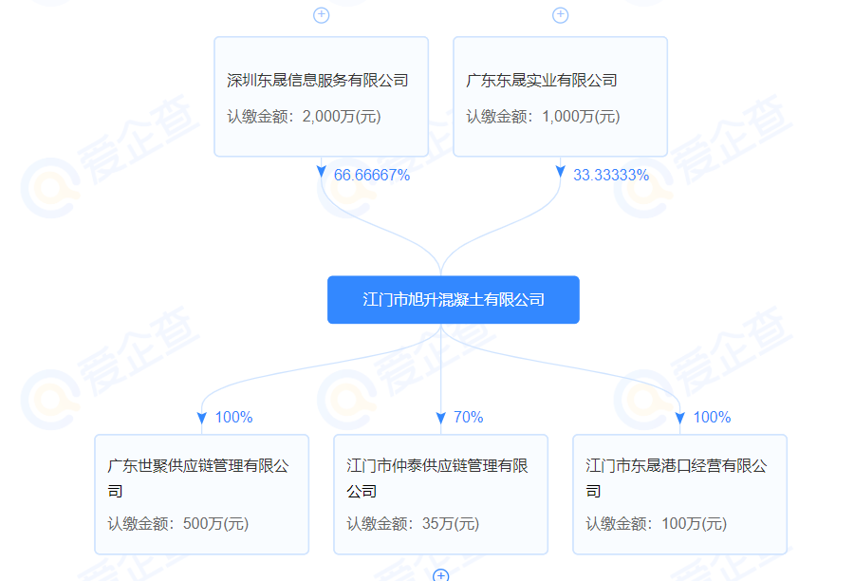
Task: Expand shareholders above 广东东晟实业有限公司
Action: click(560, 15)
